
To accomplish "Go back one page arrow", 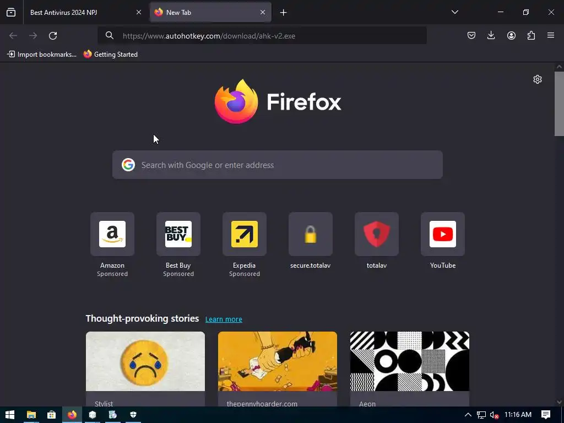I will [13, 36].
